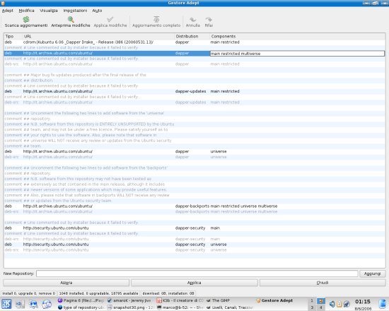Click the Aggiungi button
This screenshot has height=311, width=389.
(372, 274)
